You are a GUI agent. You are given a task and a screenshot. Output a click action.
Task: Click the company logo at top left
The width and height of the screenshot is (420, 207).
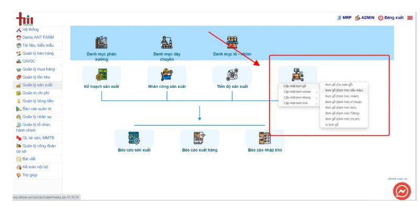pyautogui.click(x=25, y=19)
